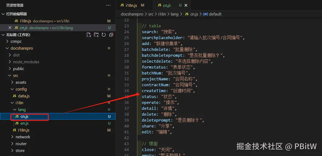The height and width of the screenshot is (156, 322).
Task: Collapse the i18n folder in tree
Action: [12, 103]
